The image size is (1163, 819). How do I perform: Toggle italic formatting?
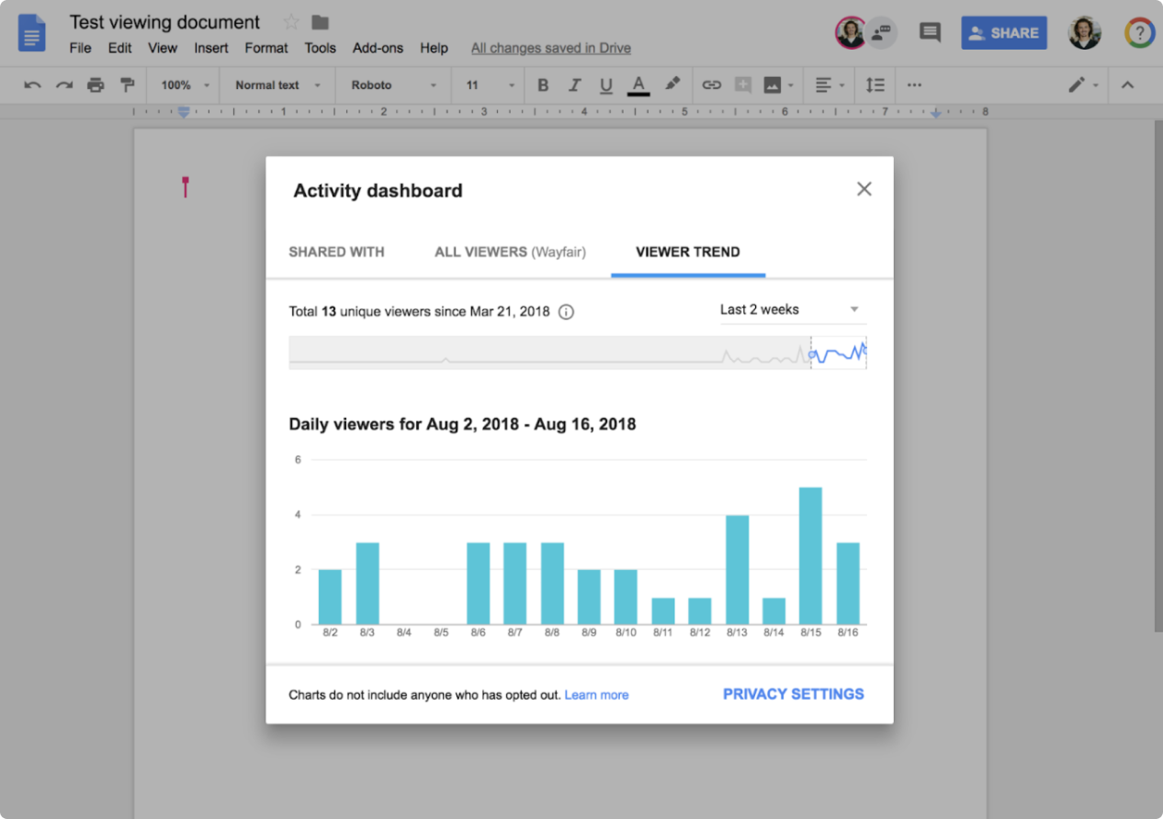[x=575, y=85]
